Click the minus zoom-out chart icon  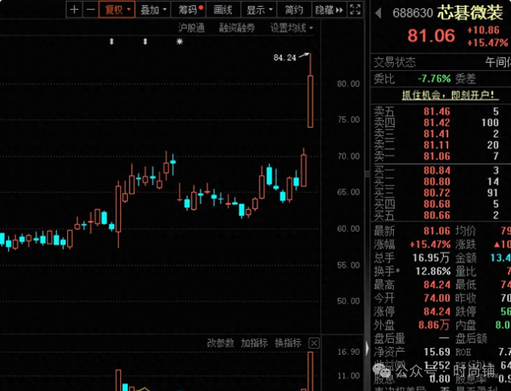click(91, 10)
